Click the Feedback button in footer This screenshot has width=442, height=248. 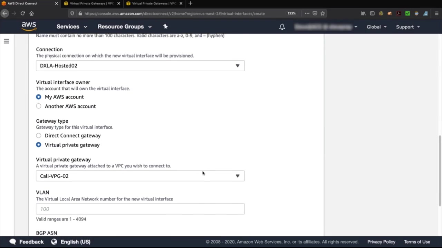[27, 242]
